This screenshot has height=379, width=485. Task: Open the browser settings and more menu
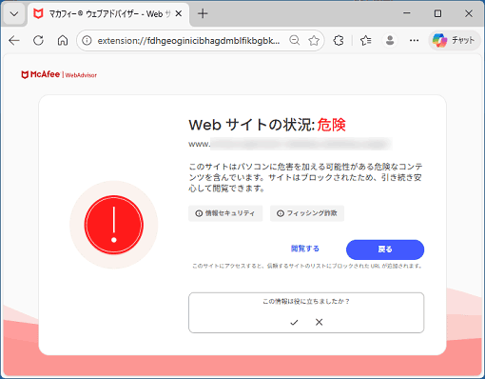pyautogui.click(x=414, y=40)
